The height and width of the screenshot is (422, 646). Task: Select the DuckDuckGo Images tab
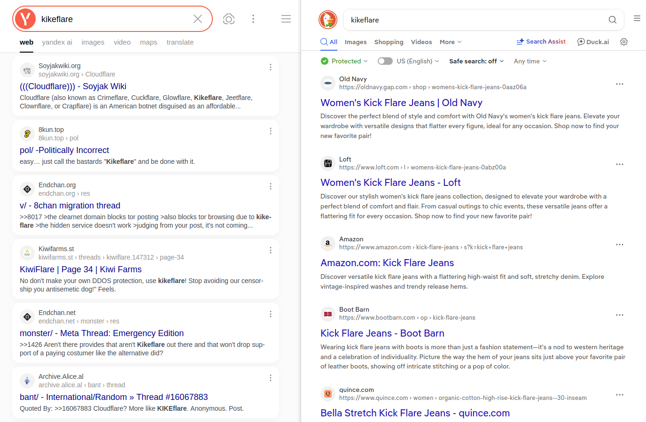tap(356, 42)
